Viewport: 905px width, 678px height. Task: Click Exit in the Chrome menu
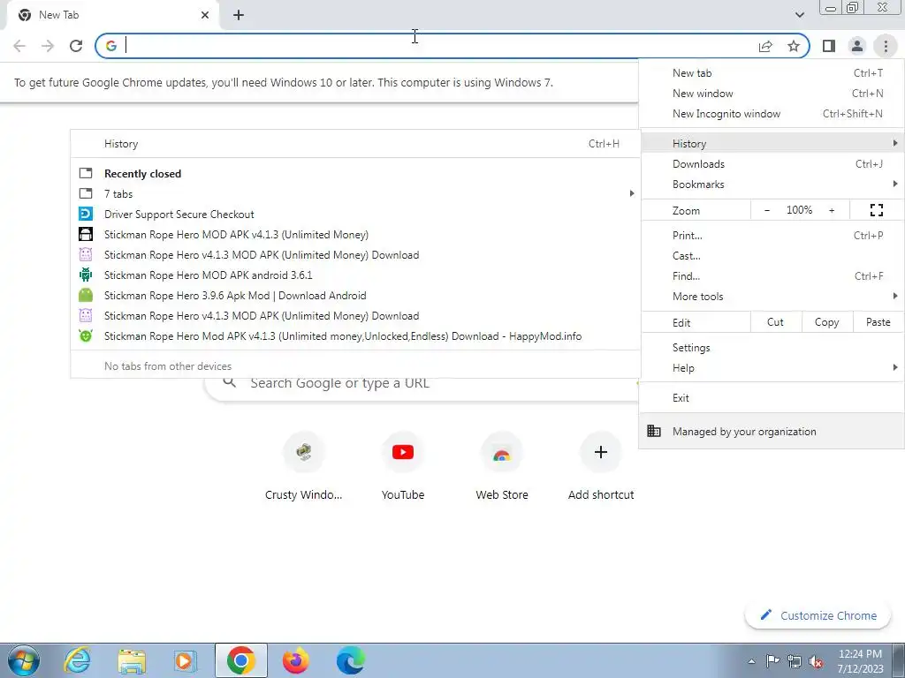tap(772, 398)
